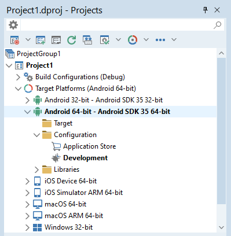
Task: Click the Application Store cart icon
Action: [56, 146]
